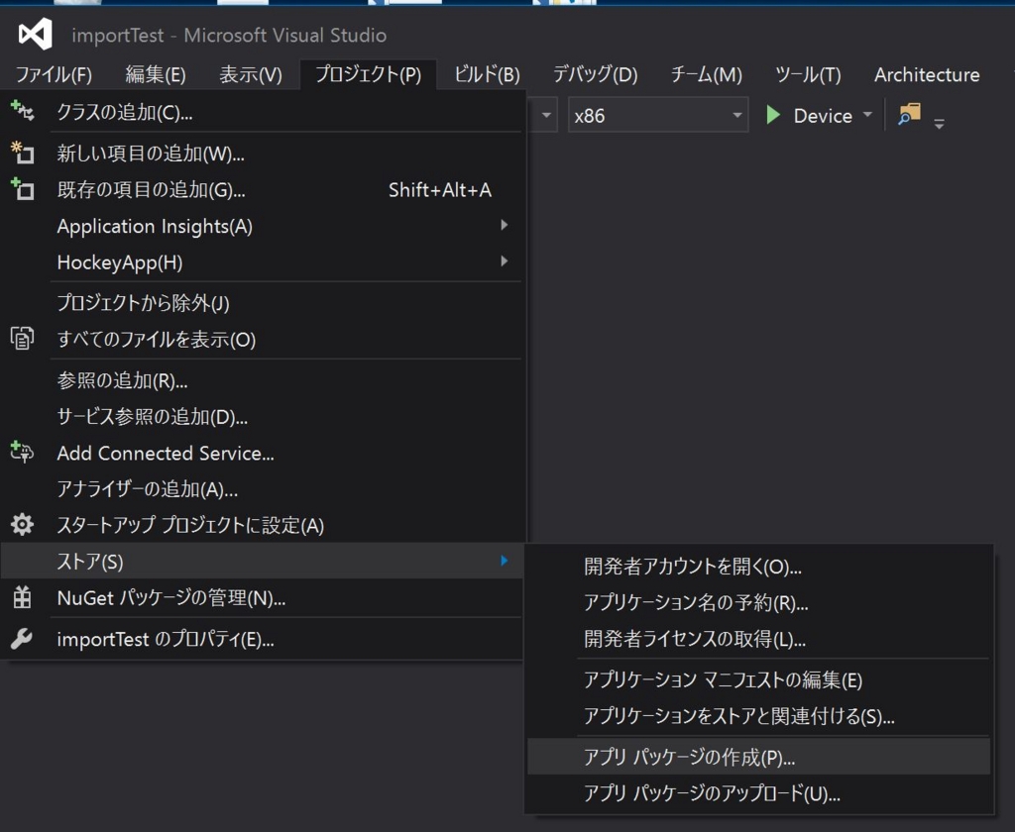Choose すべてのファイルを表示(O)
This screenshot has width=1015, height=832.
[262, 339]
